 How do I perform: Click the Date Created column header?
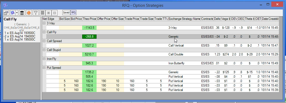270,19
